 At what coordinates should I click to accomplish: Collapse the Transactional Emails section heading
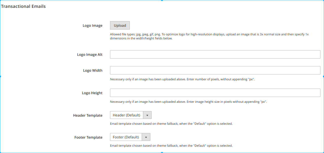point(23,6)
